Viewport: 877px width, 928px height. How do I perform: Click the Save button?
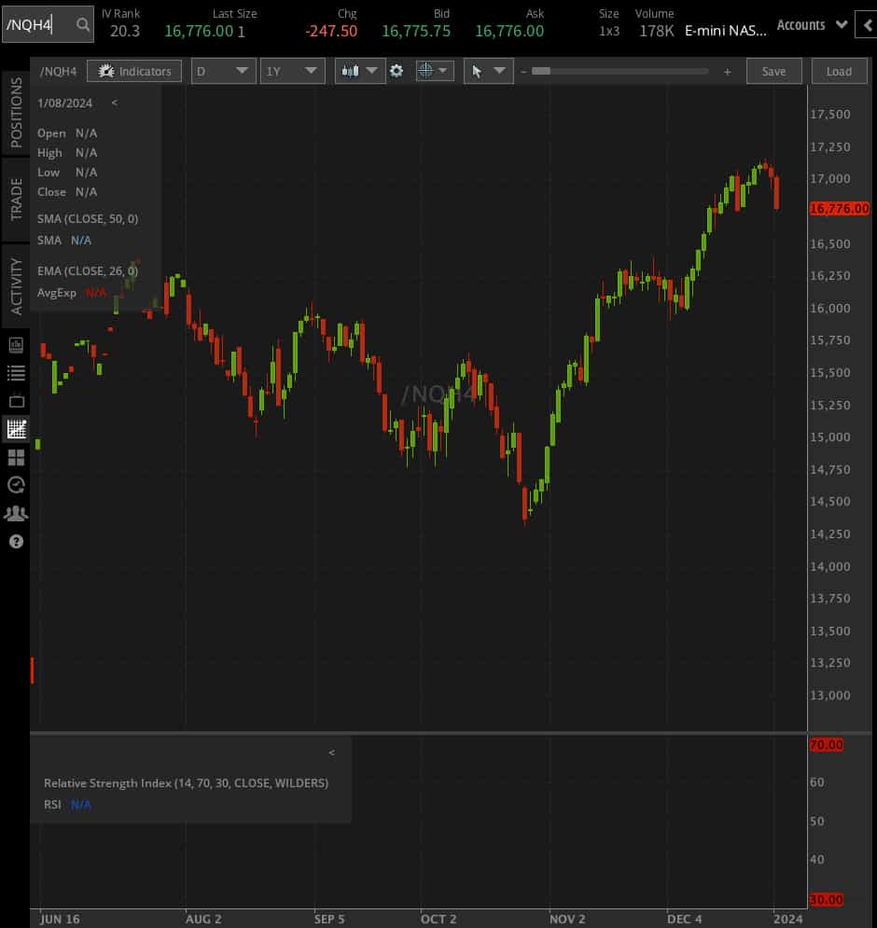tap(773, 71)
